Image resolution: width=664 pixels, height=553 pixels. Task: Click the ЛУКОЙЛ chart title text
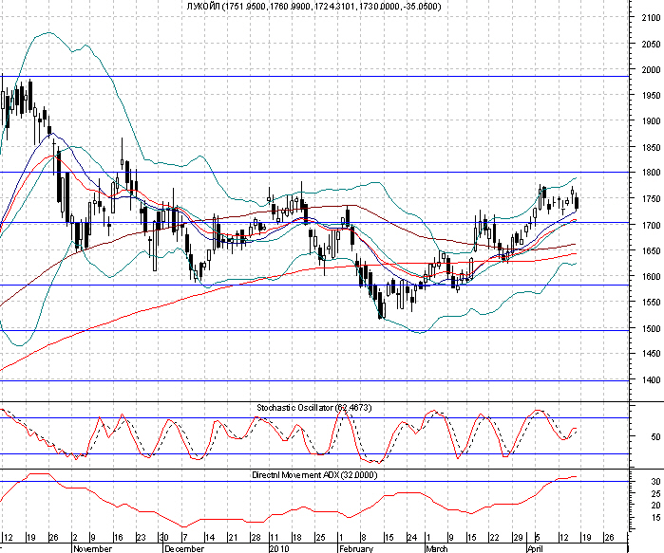313,7
